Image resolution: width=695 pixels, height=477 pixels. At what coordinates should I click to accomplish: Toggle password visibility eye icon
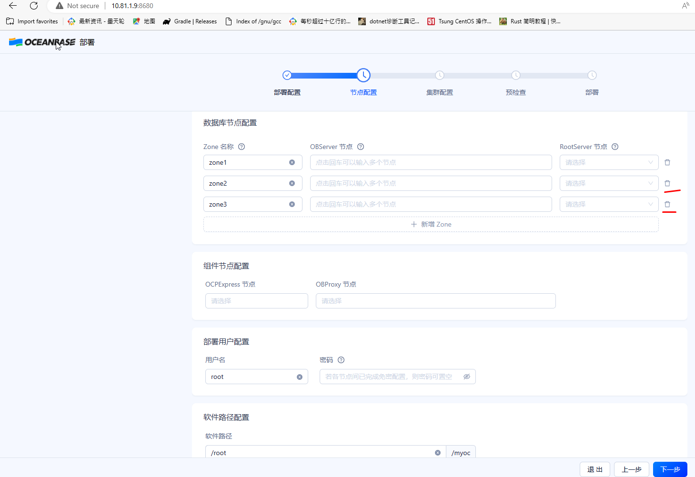click(467, 377)
